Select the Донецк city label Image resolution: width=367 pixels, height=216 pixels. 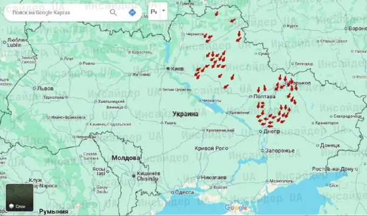click(330, 145)
